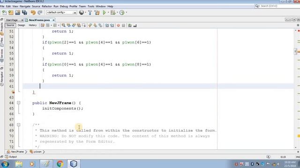Viewport: 300px width, 168px height.
Task: Redo the last undone edit
Action: (x=40, y=13)
